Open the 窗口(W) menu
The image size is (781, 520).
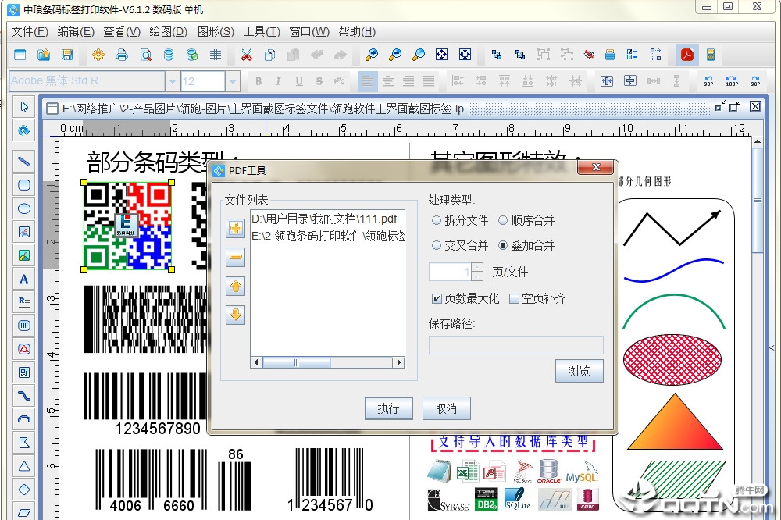309,32
